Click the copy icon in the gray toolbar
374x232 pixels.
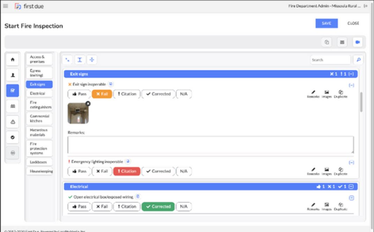click(x=327, y=42)
